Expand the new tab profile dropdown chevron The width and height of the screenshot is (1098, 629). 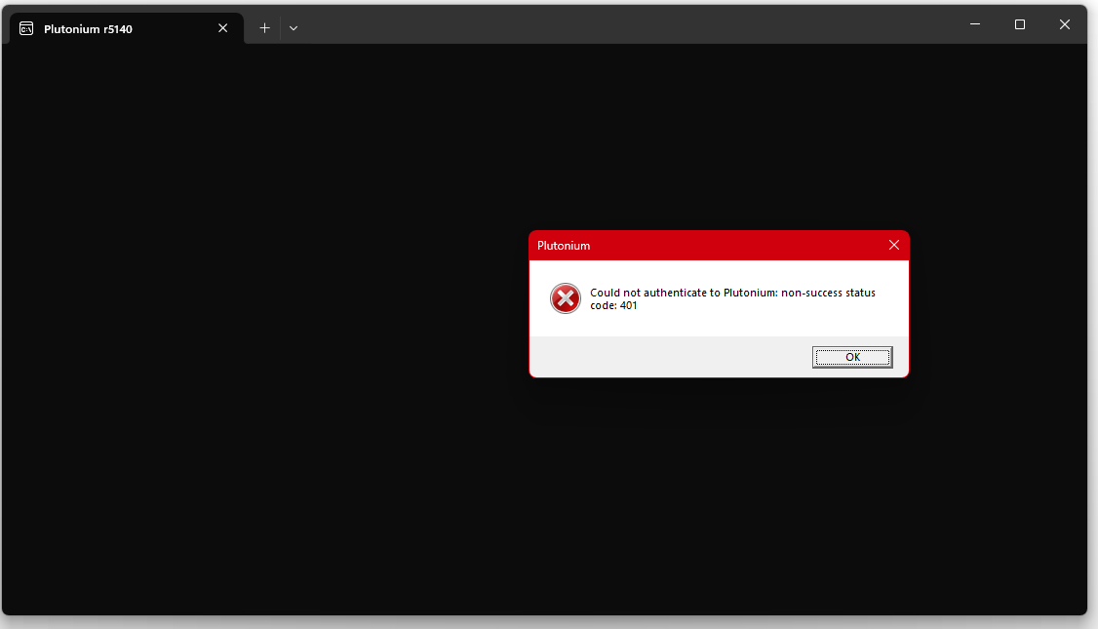point(294,28)
